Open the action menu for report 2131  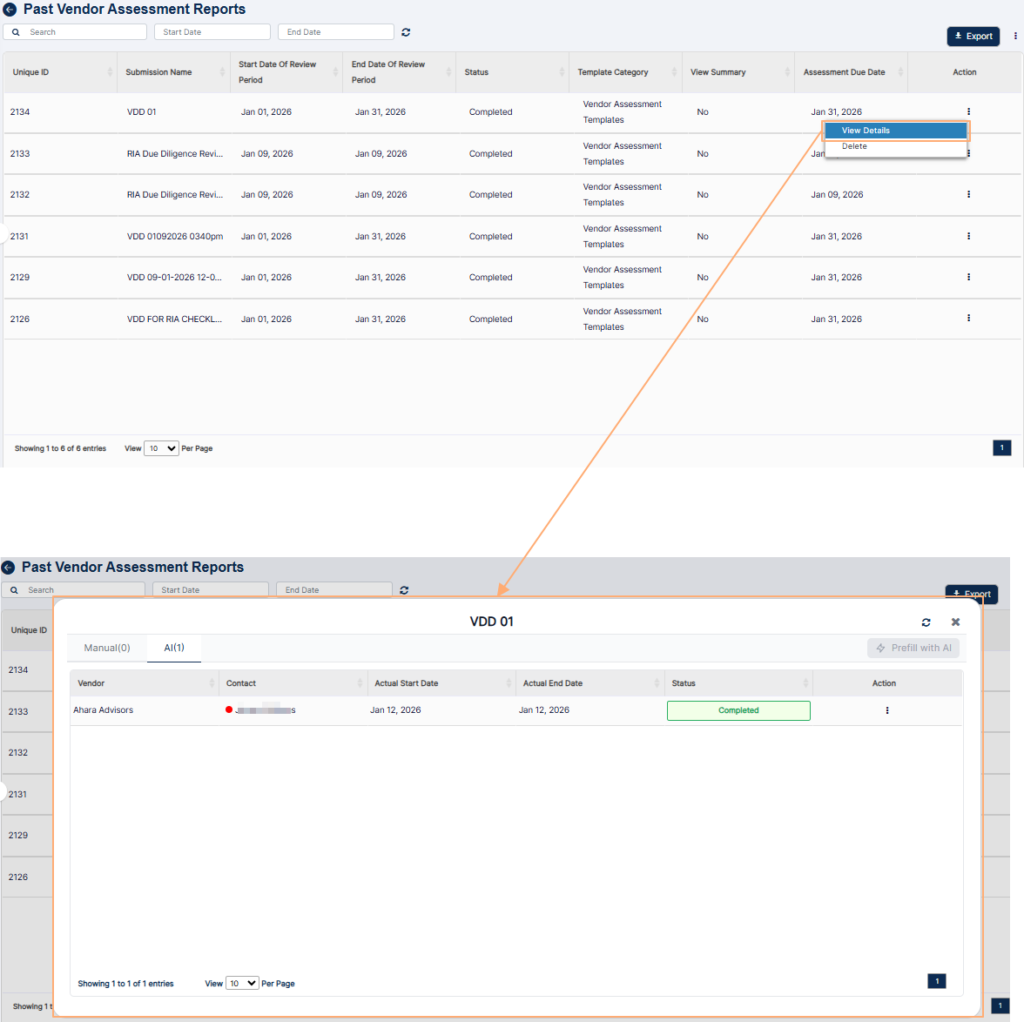point(968,236)
